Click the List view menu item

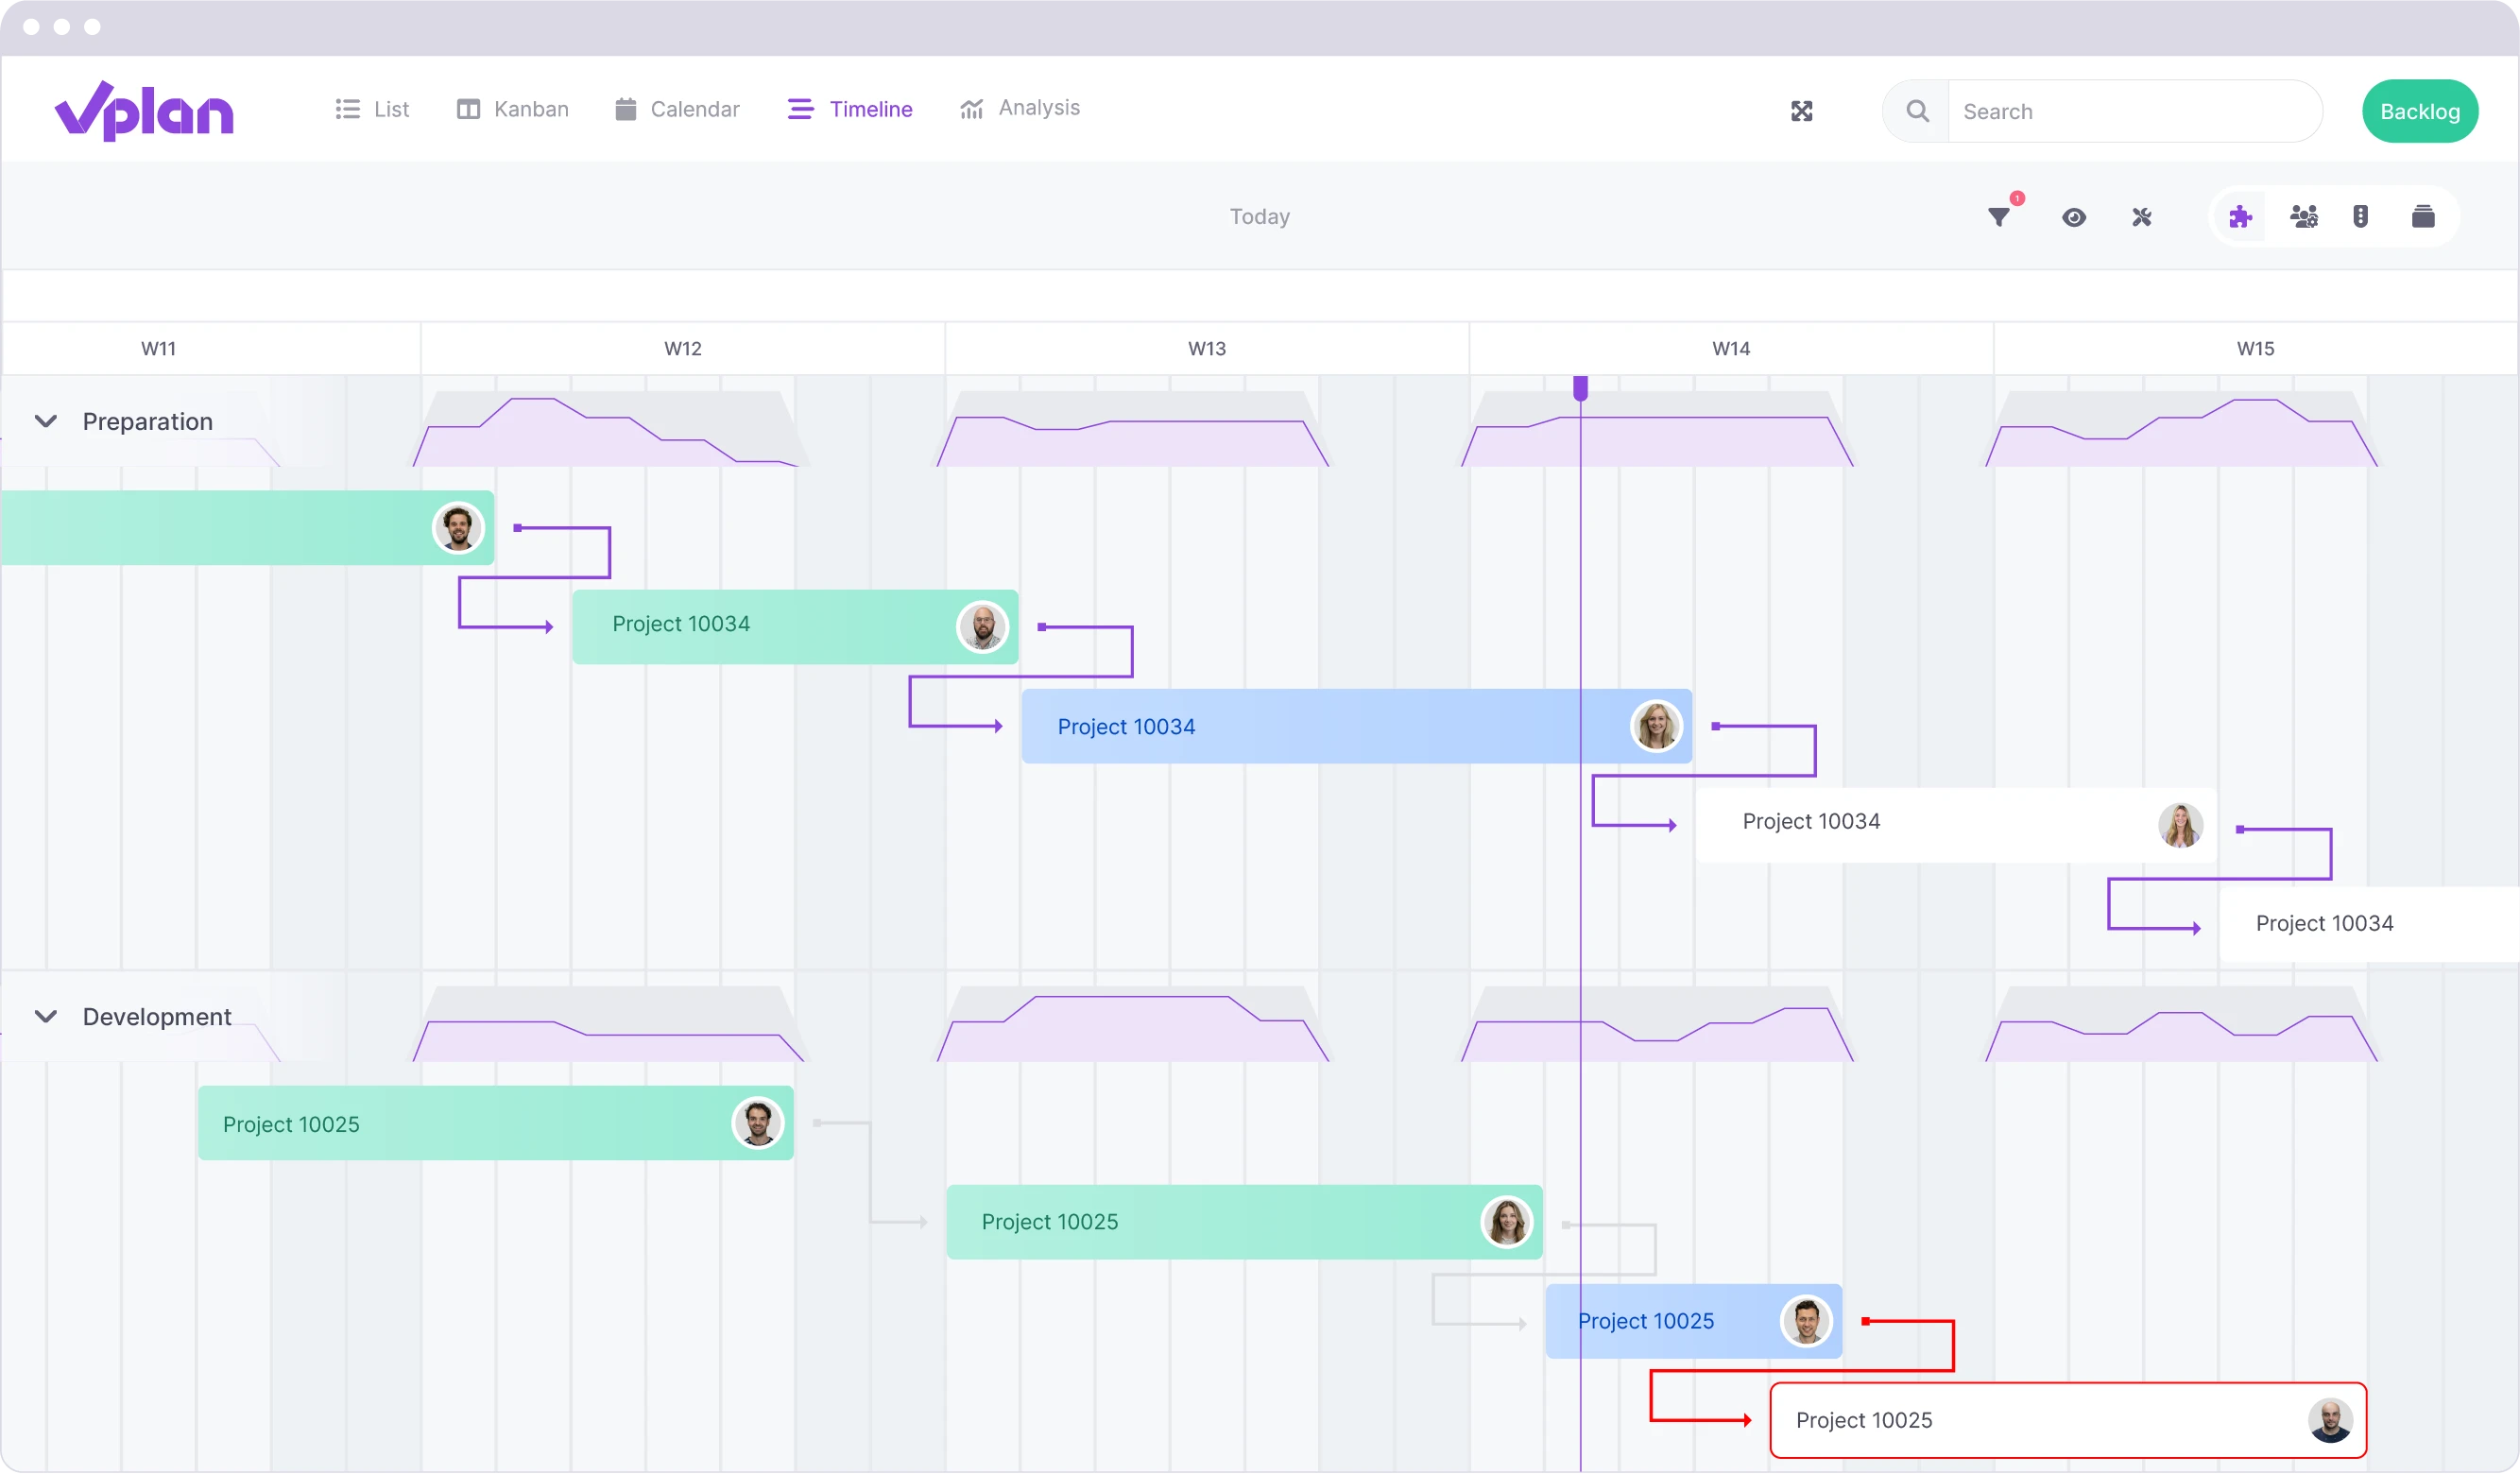(374, 109)
